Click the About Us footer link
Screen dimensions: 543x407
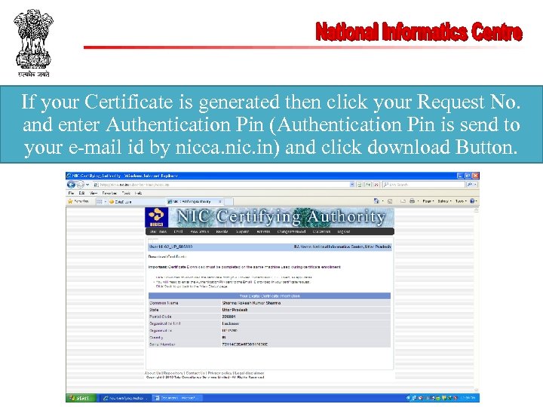(152, 373)
